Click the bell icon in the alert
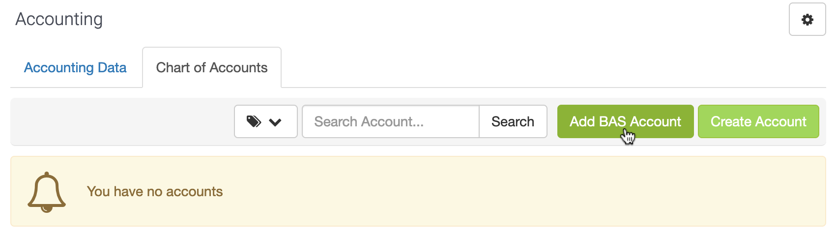The image size is (836, 234). coord(47,192)
